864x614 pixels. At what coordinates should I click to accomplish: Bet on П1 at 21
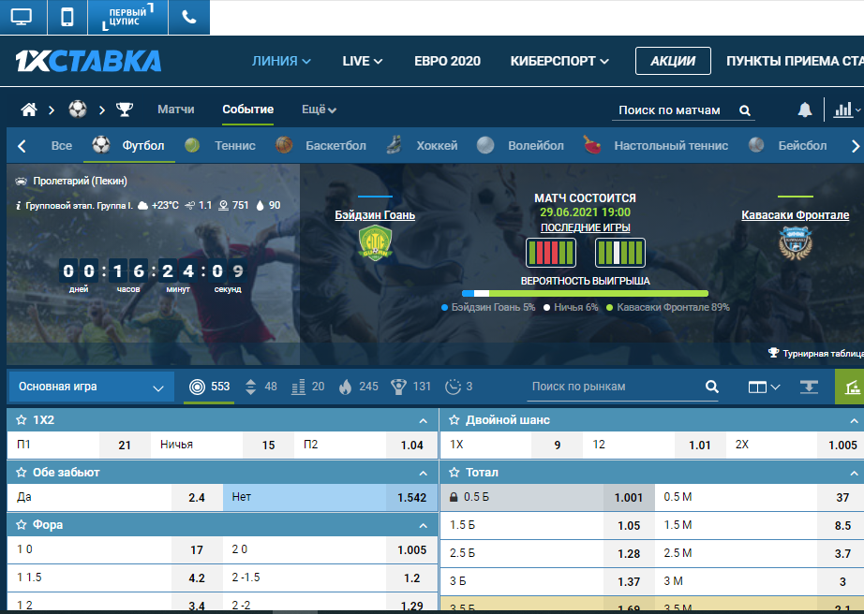[80, 445]
